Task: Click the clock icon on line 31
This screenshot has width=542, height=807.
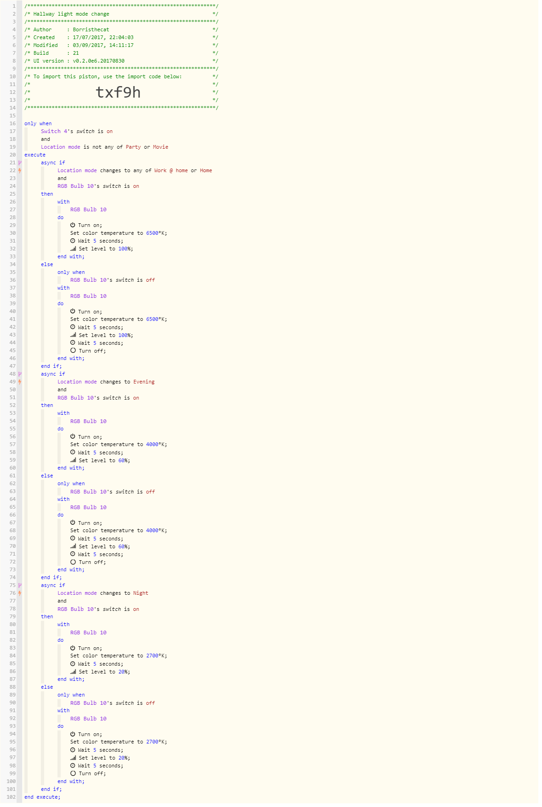Action: [73, 241]
